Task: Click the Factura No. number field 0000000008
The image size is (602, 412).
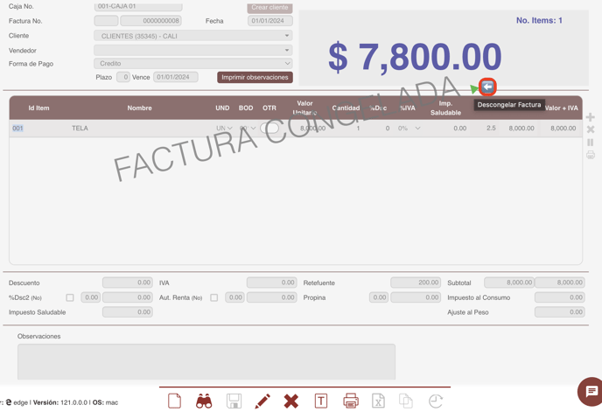Action: (150, 21)
